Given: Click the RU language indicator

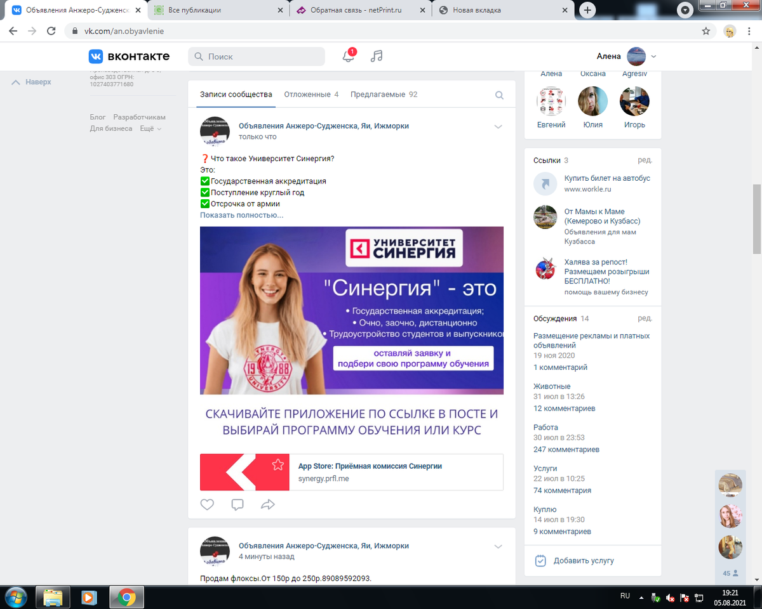Looking at the screenshot, I should [625, 596].
